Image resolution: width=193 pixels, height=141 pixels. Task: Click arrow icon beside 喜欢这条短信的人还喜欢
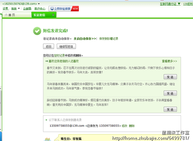[x=47, y=61]
